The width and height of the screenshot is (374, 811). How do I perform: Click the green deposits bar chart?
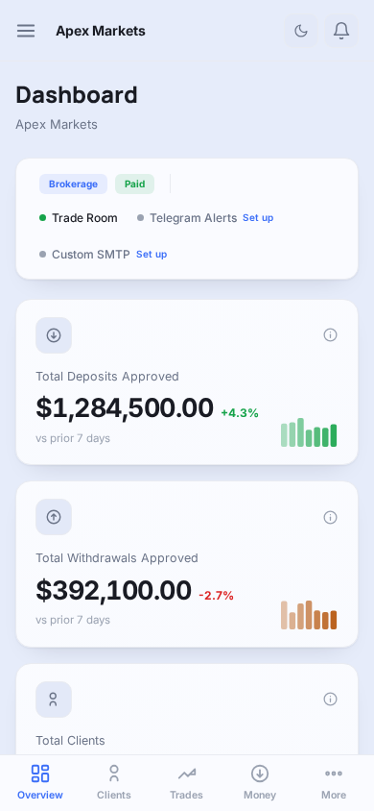(x=309, y=432)
